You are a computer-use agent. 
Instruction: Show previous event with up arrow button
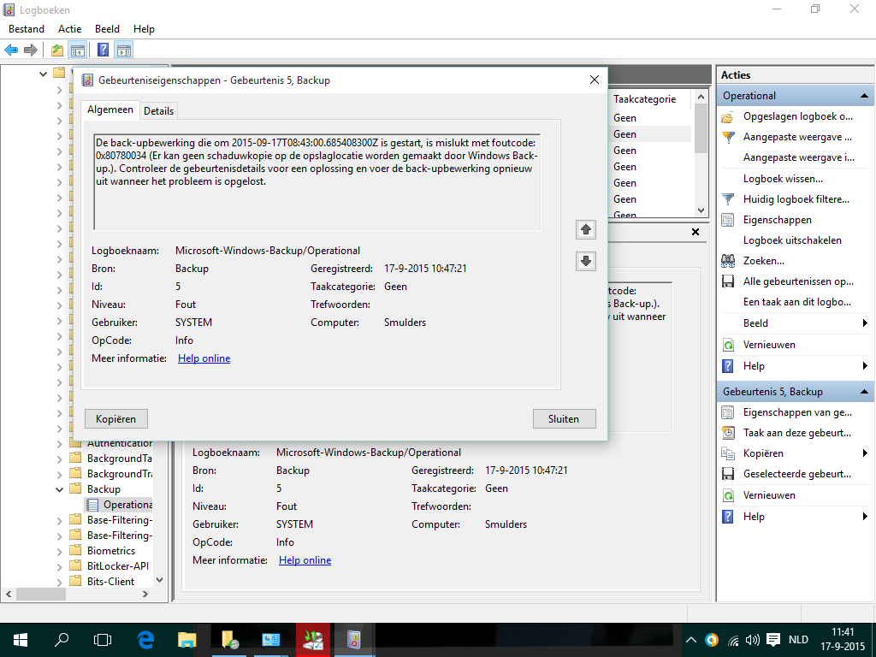586,229
